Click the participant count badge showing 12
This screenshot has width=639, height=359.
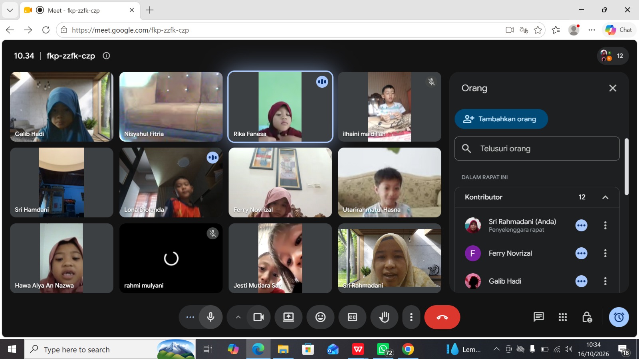tap(613, 56)
